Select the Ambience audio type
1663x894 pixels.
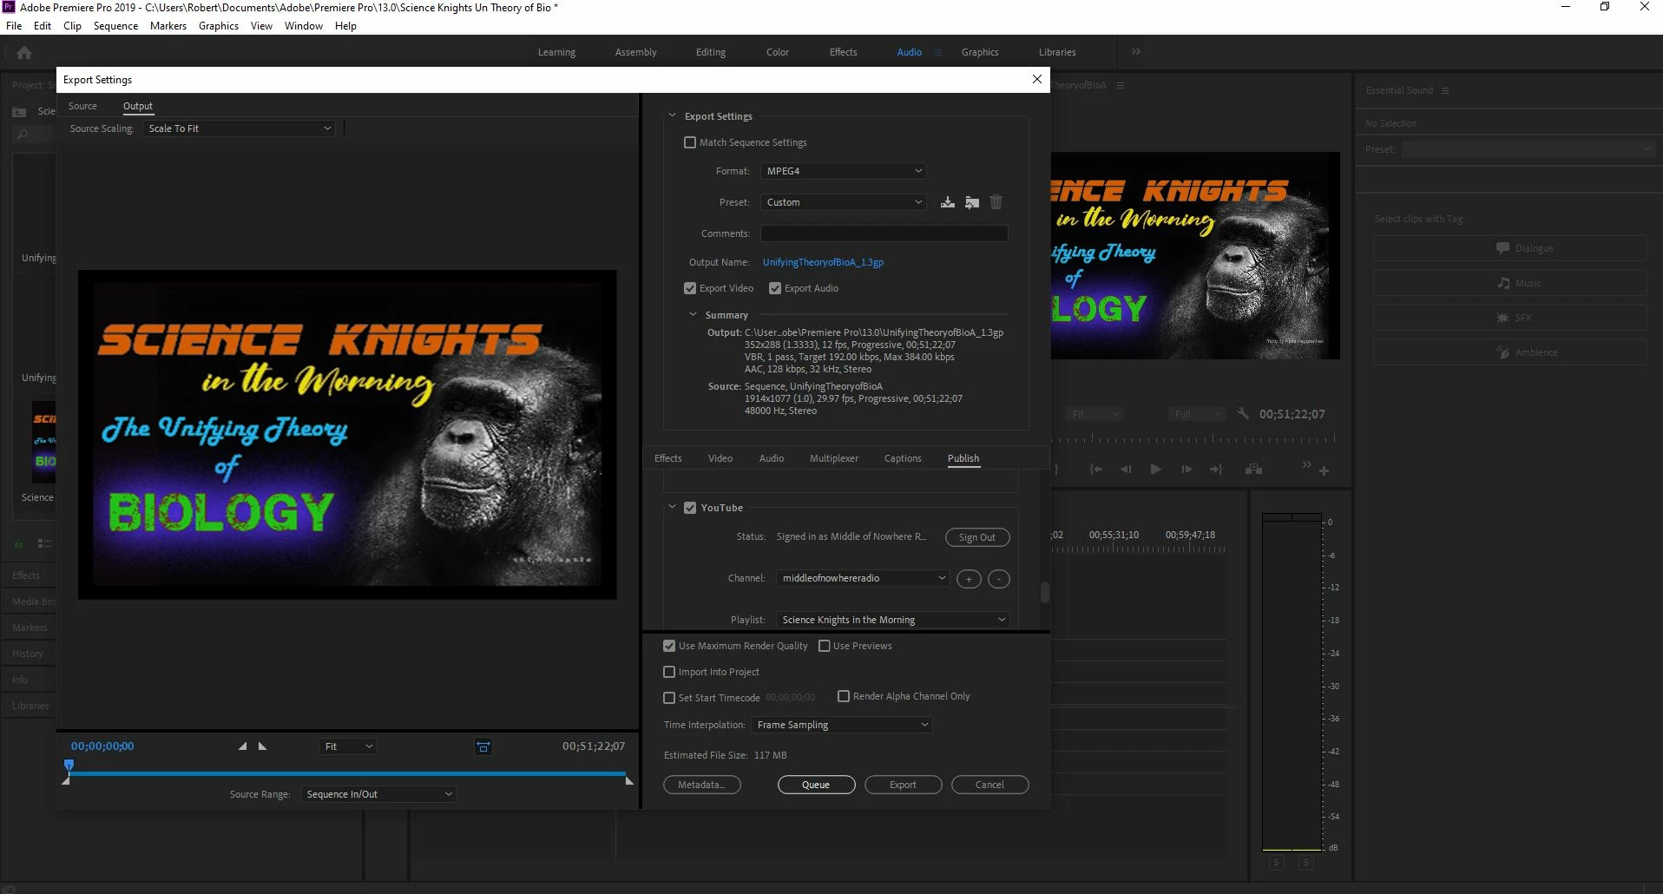pos(1509,352)
